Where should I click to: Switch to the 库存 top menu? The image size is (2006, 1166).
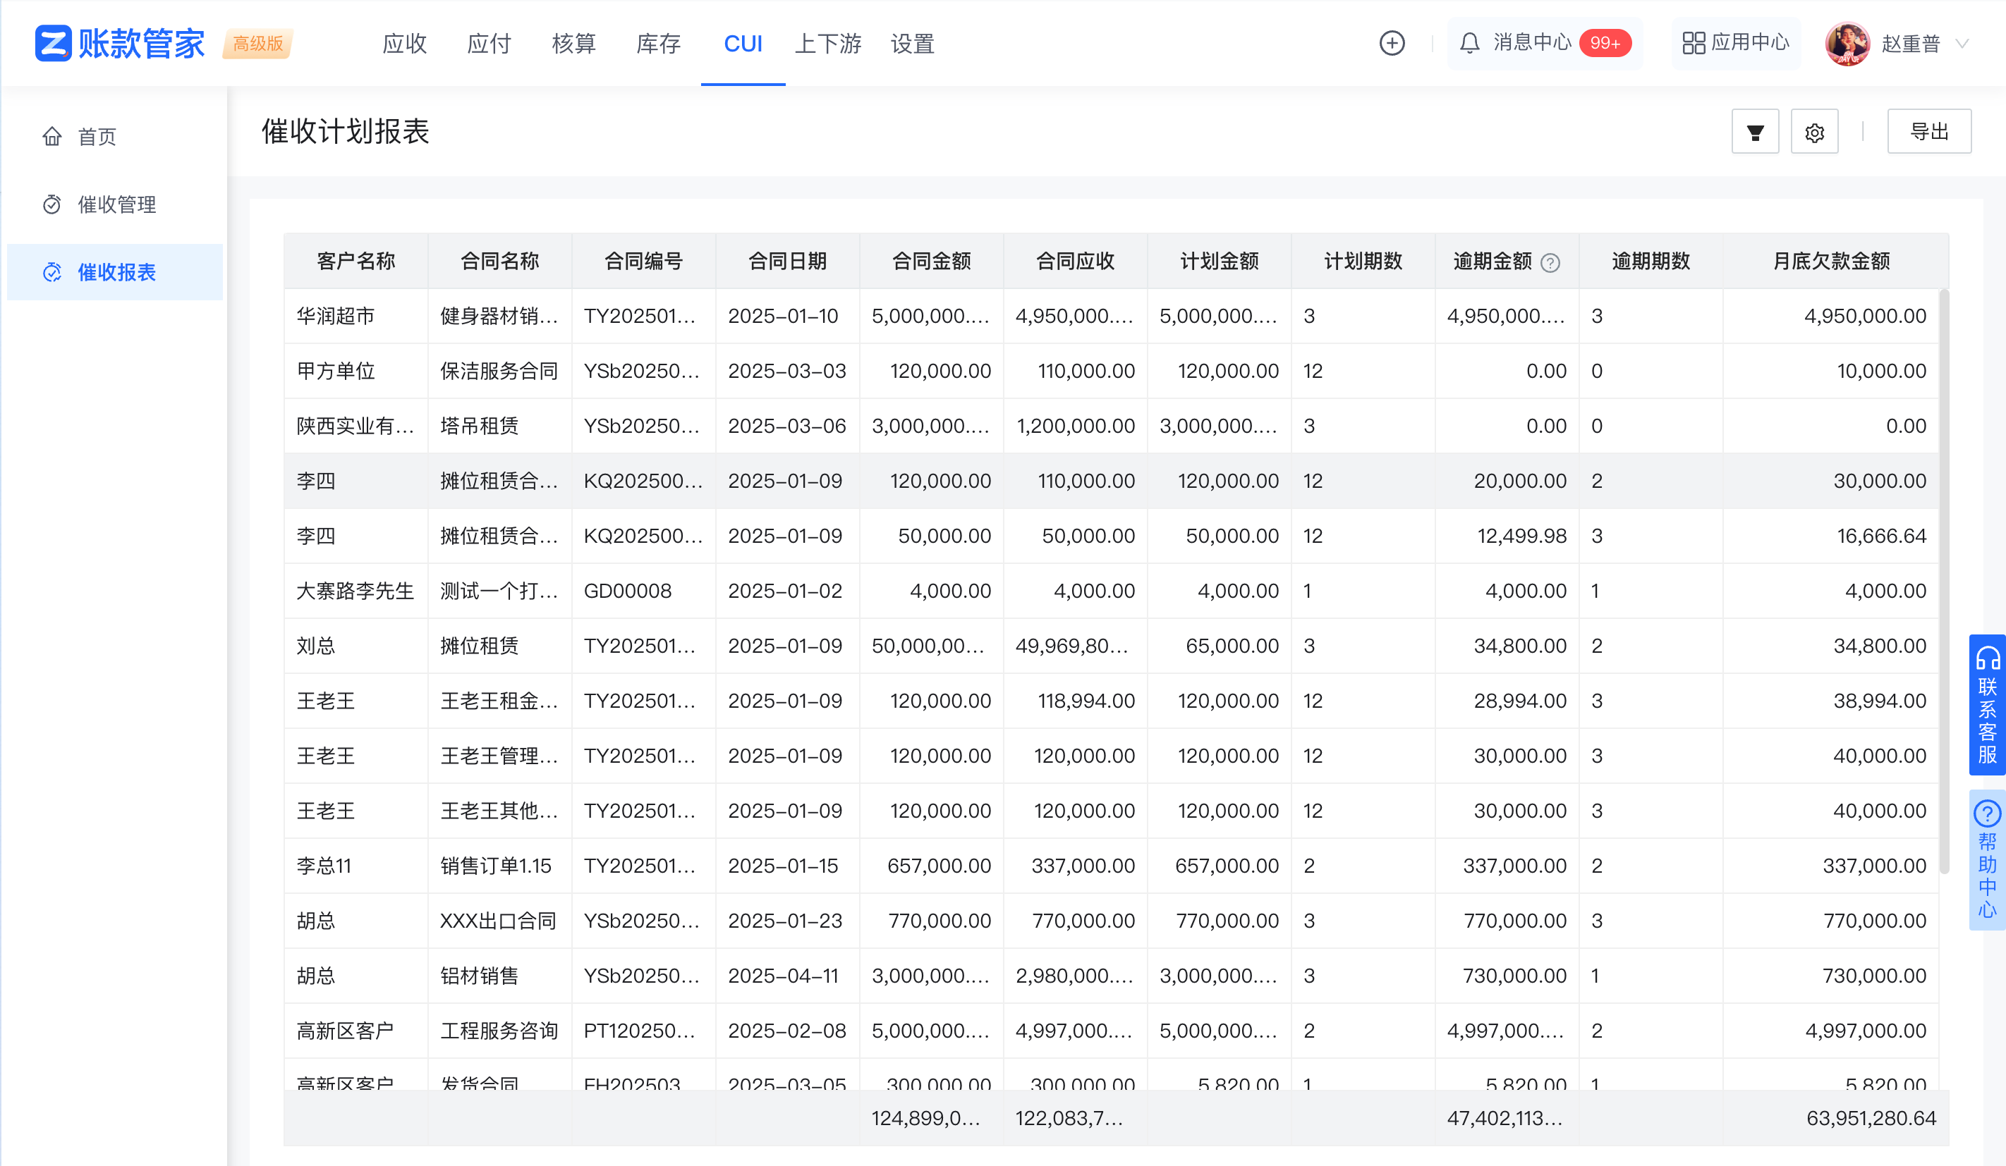point(657,44)
